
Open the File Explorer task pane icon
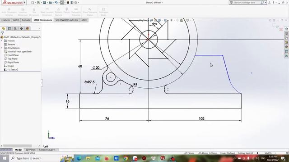point(286,38)
